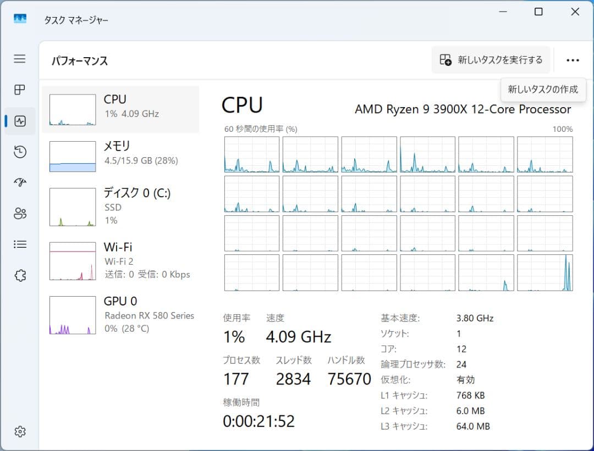Click a per-core CPU usage graph
This screenshot has width=594, height=451.
[251, 154]
